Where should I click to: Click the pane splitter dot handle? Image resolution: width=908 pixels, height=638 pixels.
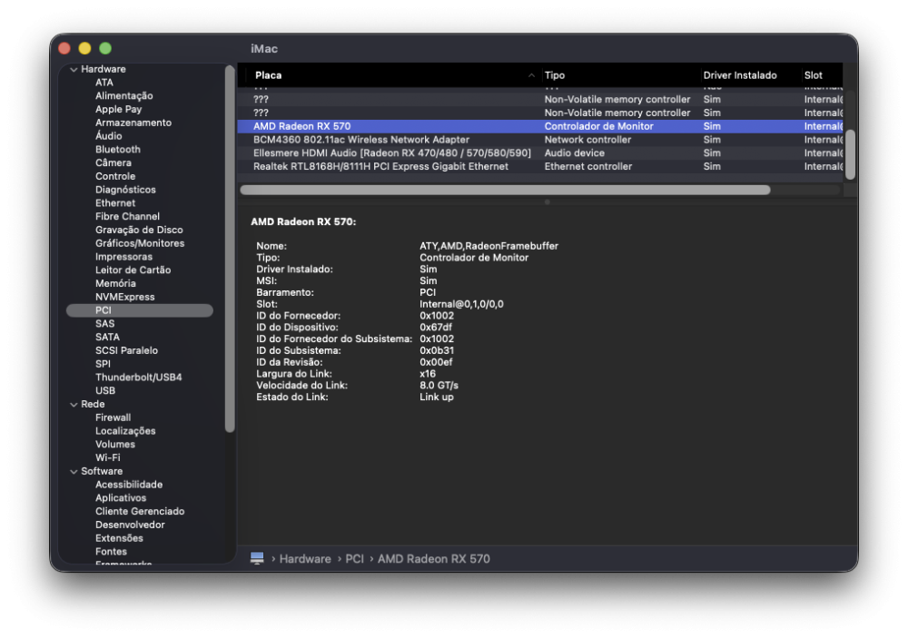pyautogui.click(x=548, y=202)
